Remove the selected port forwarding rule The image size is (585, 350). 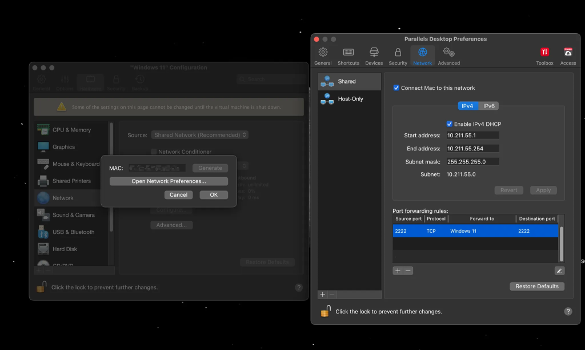[408, 271]
